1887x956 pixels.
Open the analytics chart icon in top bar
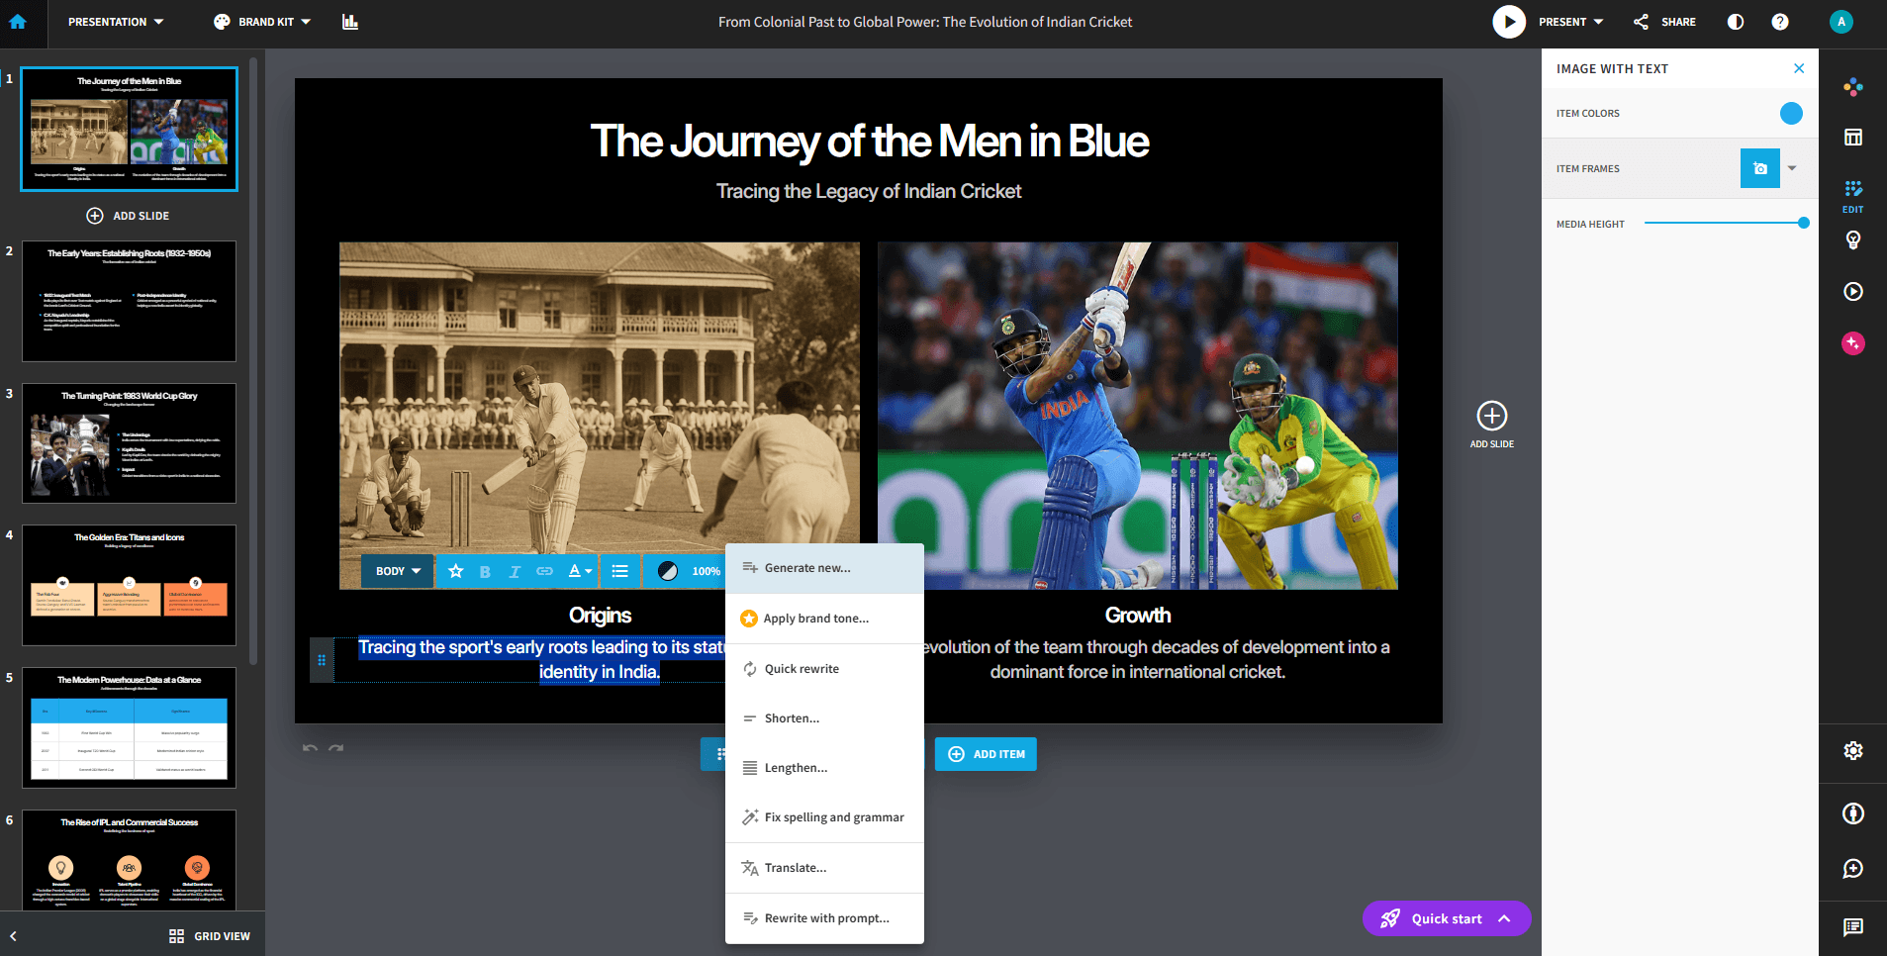pos(350,22)
